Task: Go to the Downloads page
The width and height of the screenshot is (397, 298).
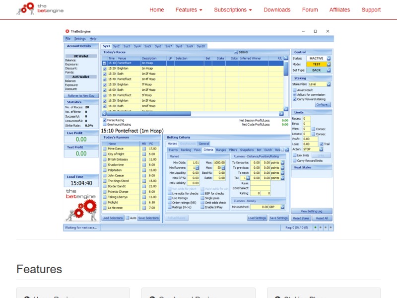Action: click(277, 10)
